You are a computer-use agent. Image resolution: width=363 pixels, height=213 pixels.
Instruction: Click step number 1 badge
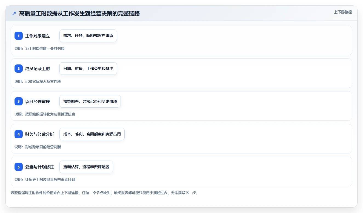pyautogui.click(x=19, y=36)
